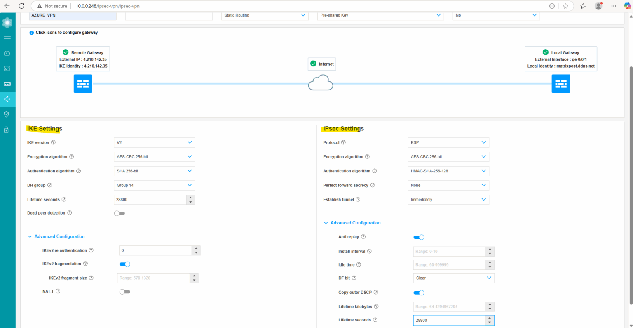The width and height of the screenshot is (633, 328).
Task: Disable IKEv2 fragmentation toggle
Action: 124,264
